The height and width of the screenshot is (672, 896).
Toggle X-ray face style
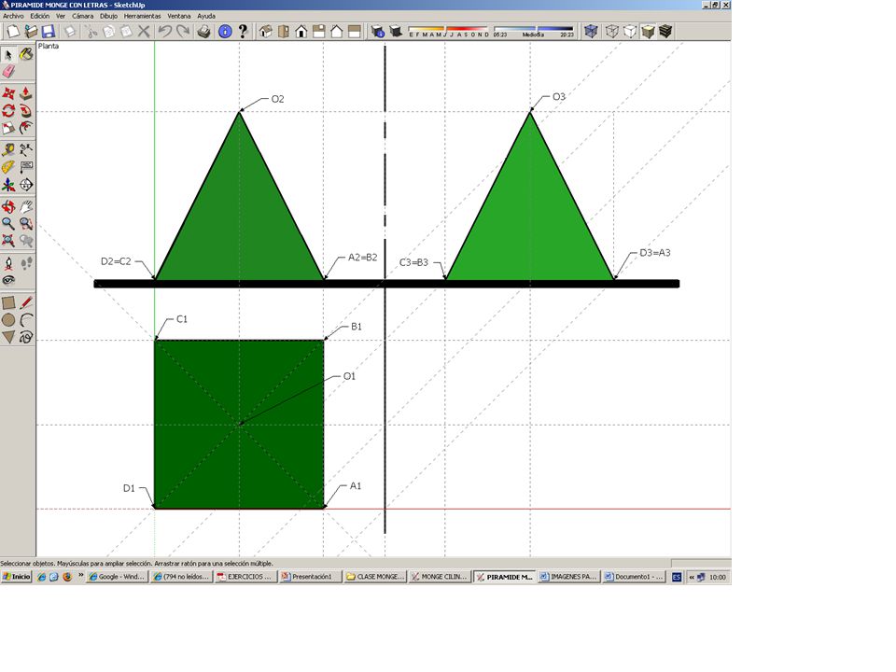tap(591, 32)
